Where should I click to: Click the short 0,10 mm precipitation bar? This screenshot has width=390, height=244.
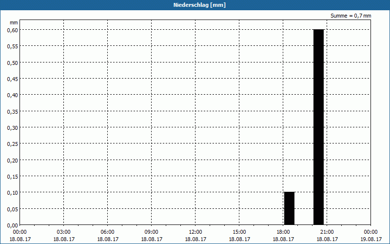[289, 208]
